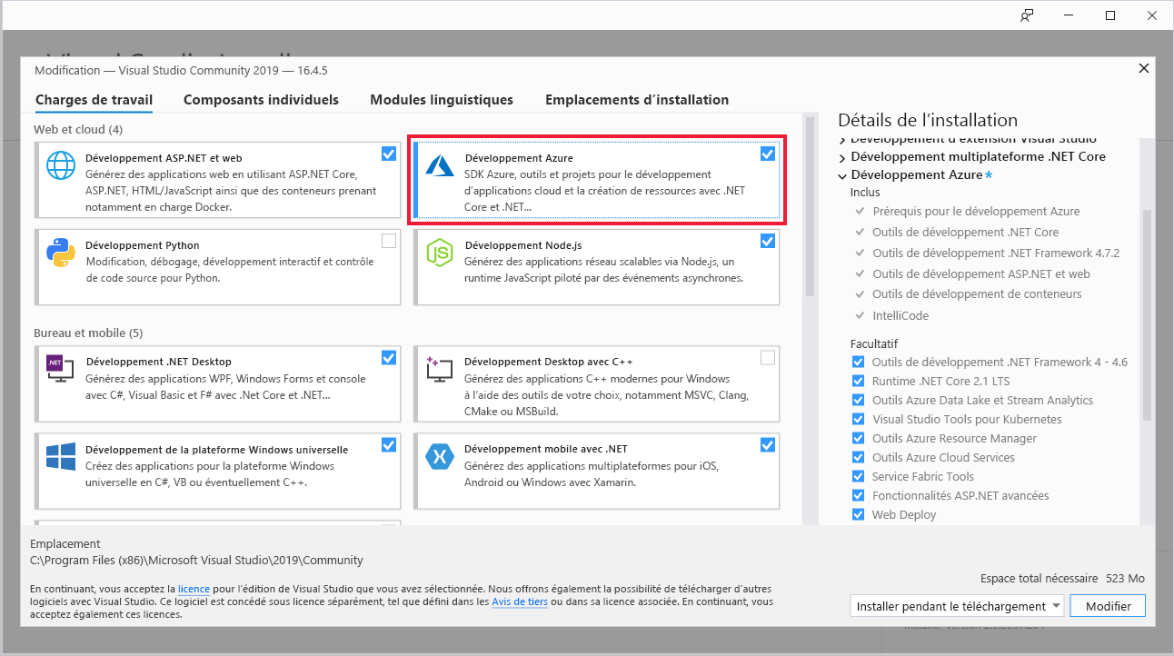Close the Modification dialog with X
Screen dimensions: 1174x656
coord(1143,69)
